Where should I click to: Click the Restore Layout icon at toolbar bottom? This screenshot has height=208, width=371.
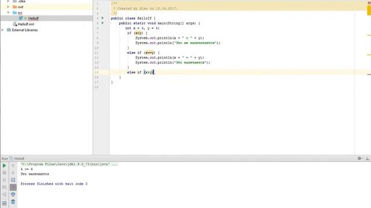[4, 203]
